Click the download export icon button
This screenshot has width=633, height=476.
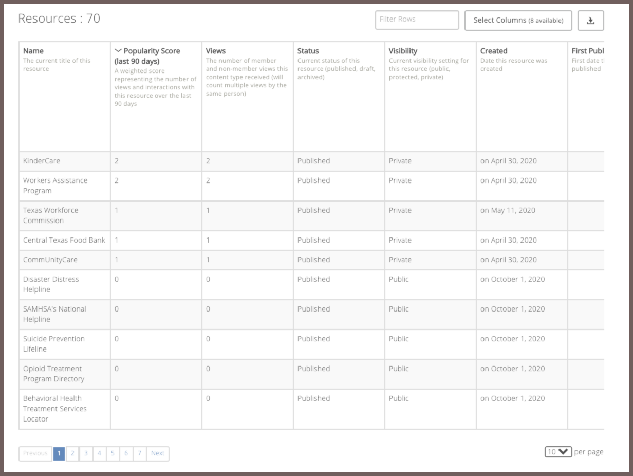pos(590,21)
